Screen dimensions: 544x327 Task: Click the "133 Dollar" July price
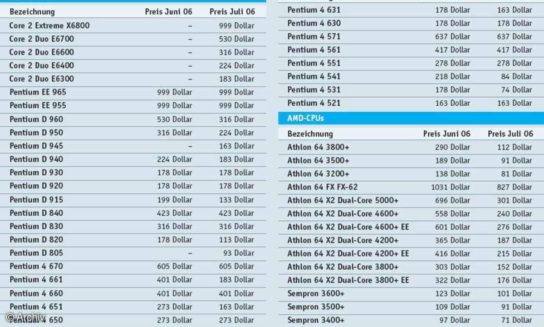click(x=237, y=199)
